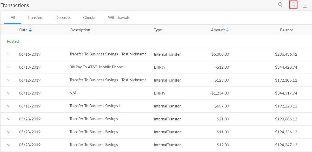Click the Description column header
The height and width of the screenshot is (152, 312).
tap(80, 30)
